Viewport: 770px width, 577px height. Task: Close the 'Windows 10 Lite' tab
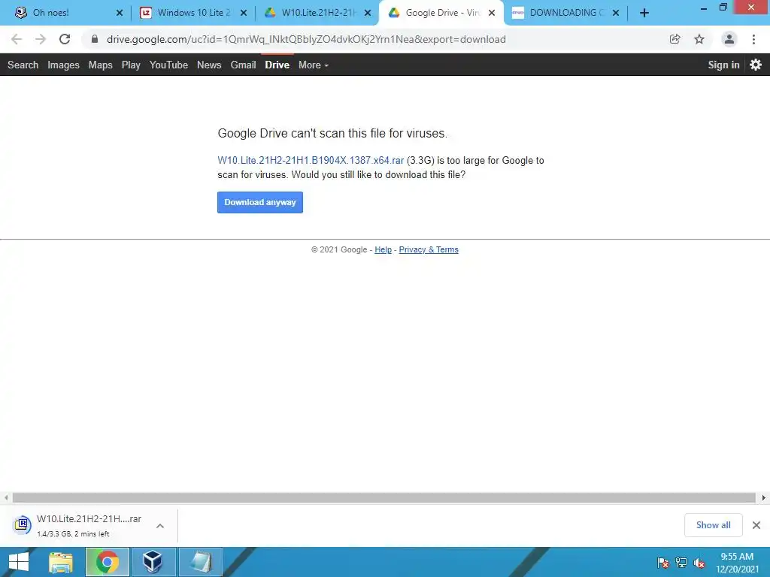[x=243, y=14]
